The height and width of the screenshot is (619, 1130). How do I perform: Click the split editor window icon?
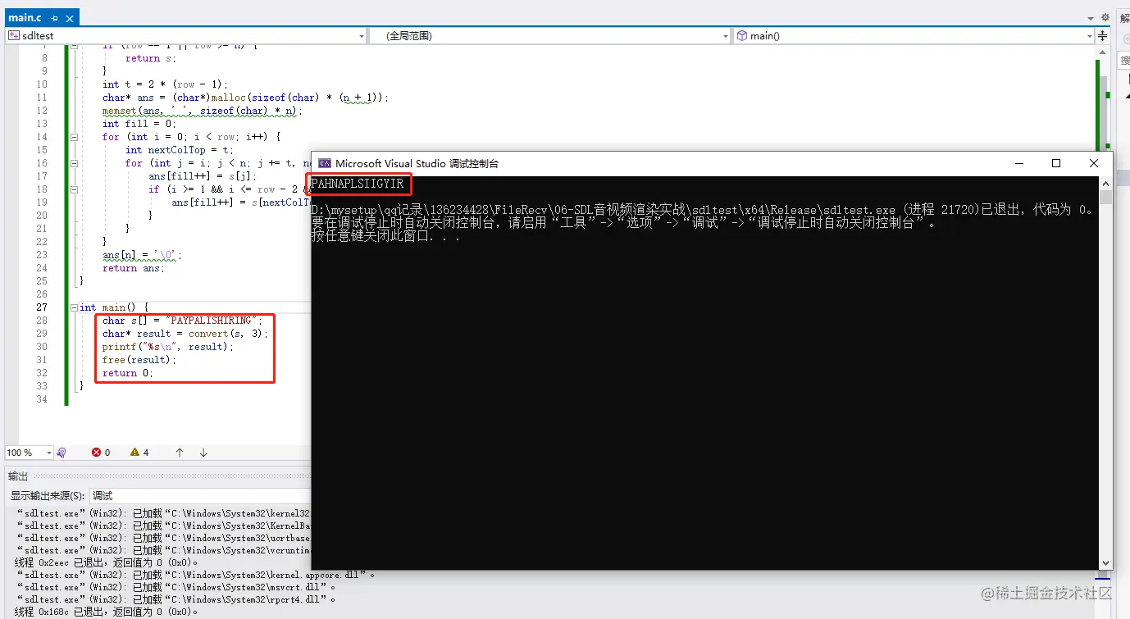[1104, 36]
